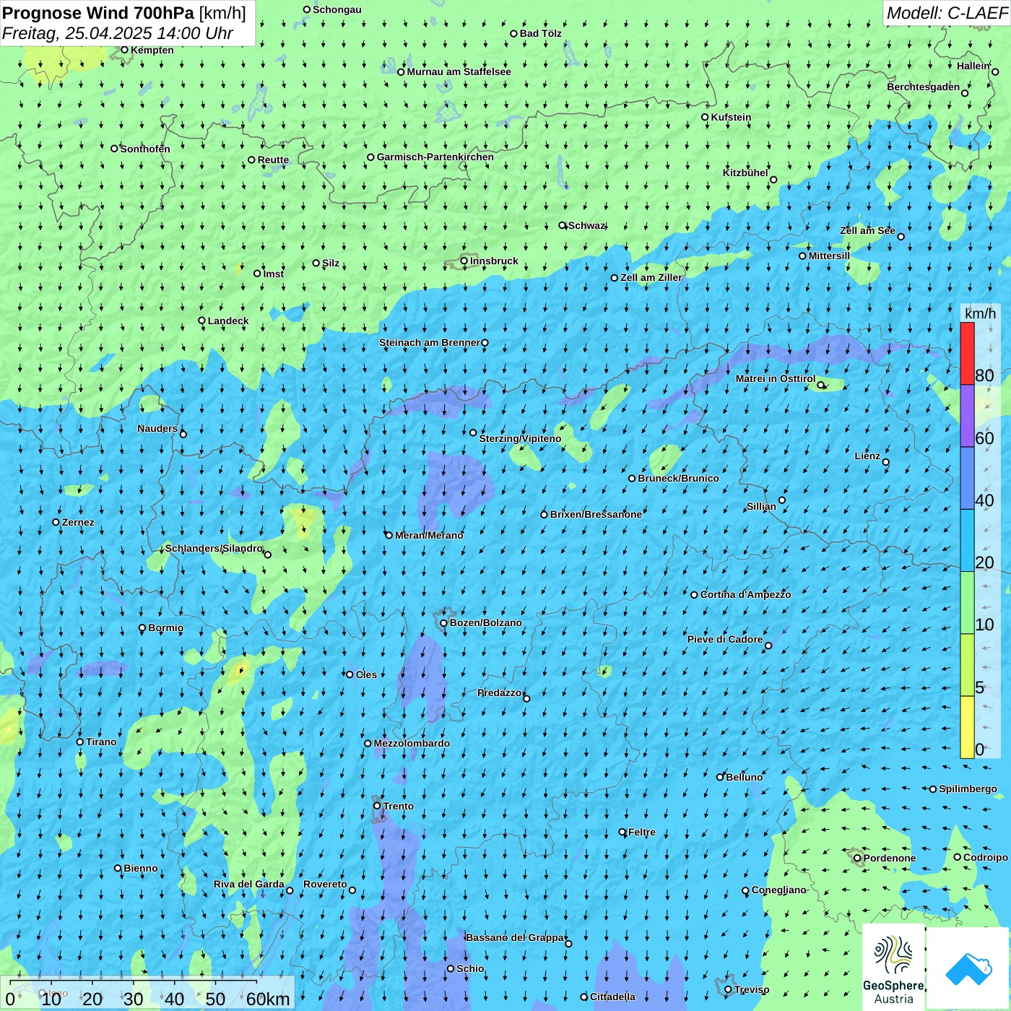Click the Riva del Garda marker
1011x1011 pixels.
coord(290,890)
